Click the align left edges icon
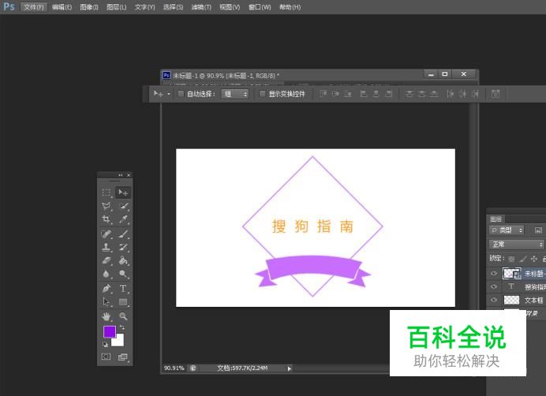The image size is (546, 396). point(363,94)
